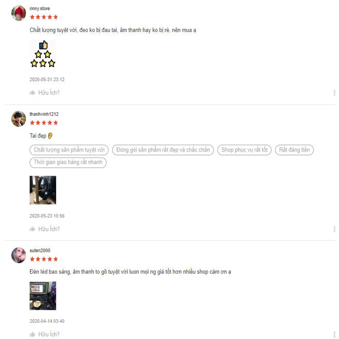Open three-dot menu for thanhvinh1212 review

coord(334,229)
